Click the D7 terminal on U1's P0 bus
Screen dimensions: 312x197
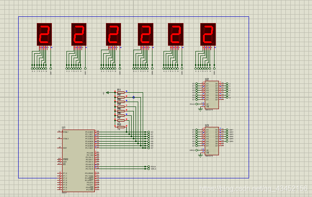(x=148, y=148)
